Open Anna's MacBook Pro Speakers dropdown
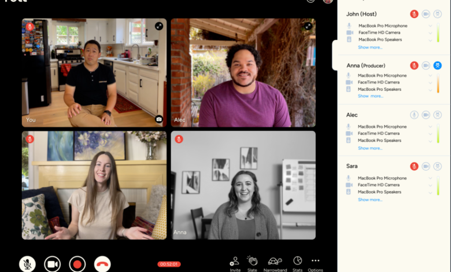Screen dimensions: 451x272 point(430,90)
